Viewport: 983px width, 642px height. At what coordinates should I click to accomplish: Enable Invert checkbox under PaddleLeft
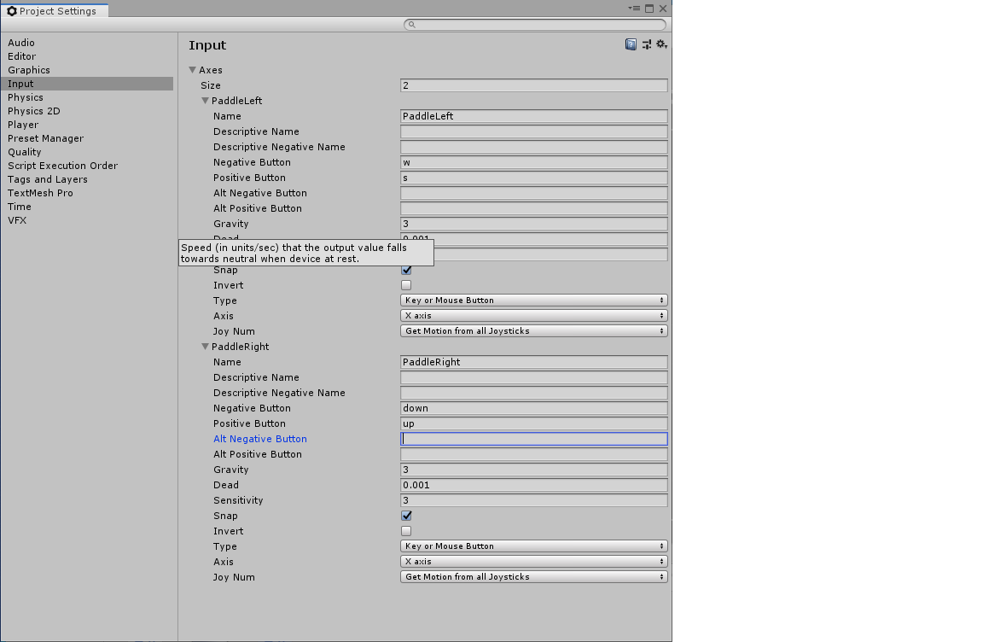coord(406,285)
